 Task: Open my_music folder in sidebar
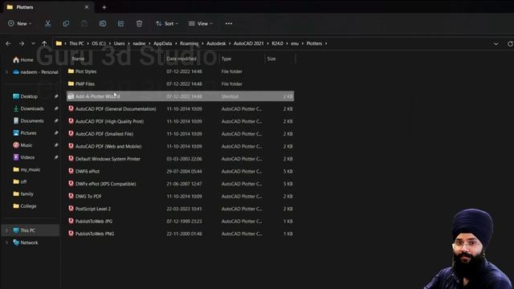(x=27, y=169)
